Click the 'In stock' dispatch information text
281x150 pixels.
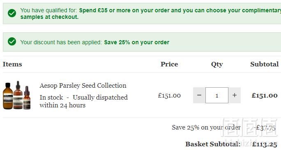pos(84,101)
